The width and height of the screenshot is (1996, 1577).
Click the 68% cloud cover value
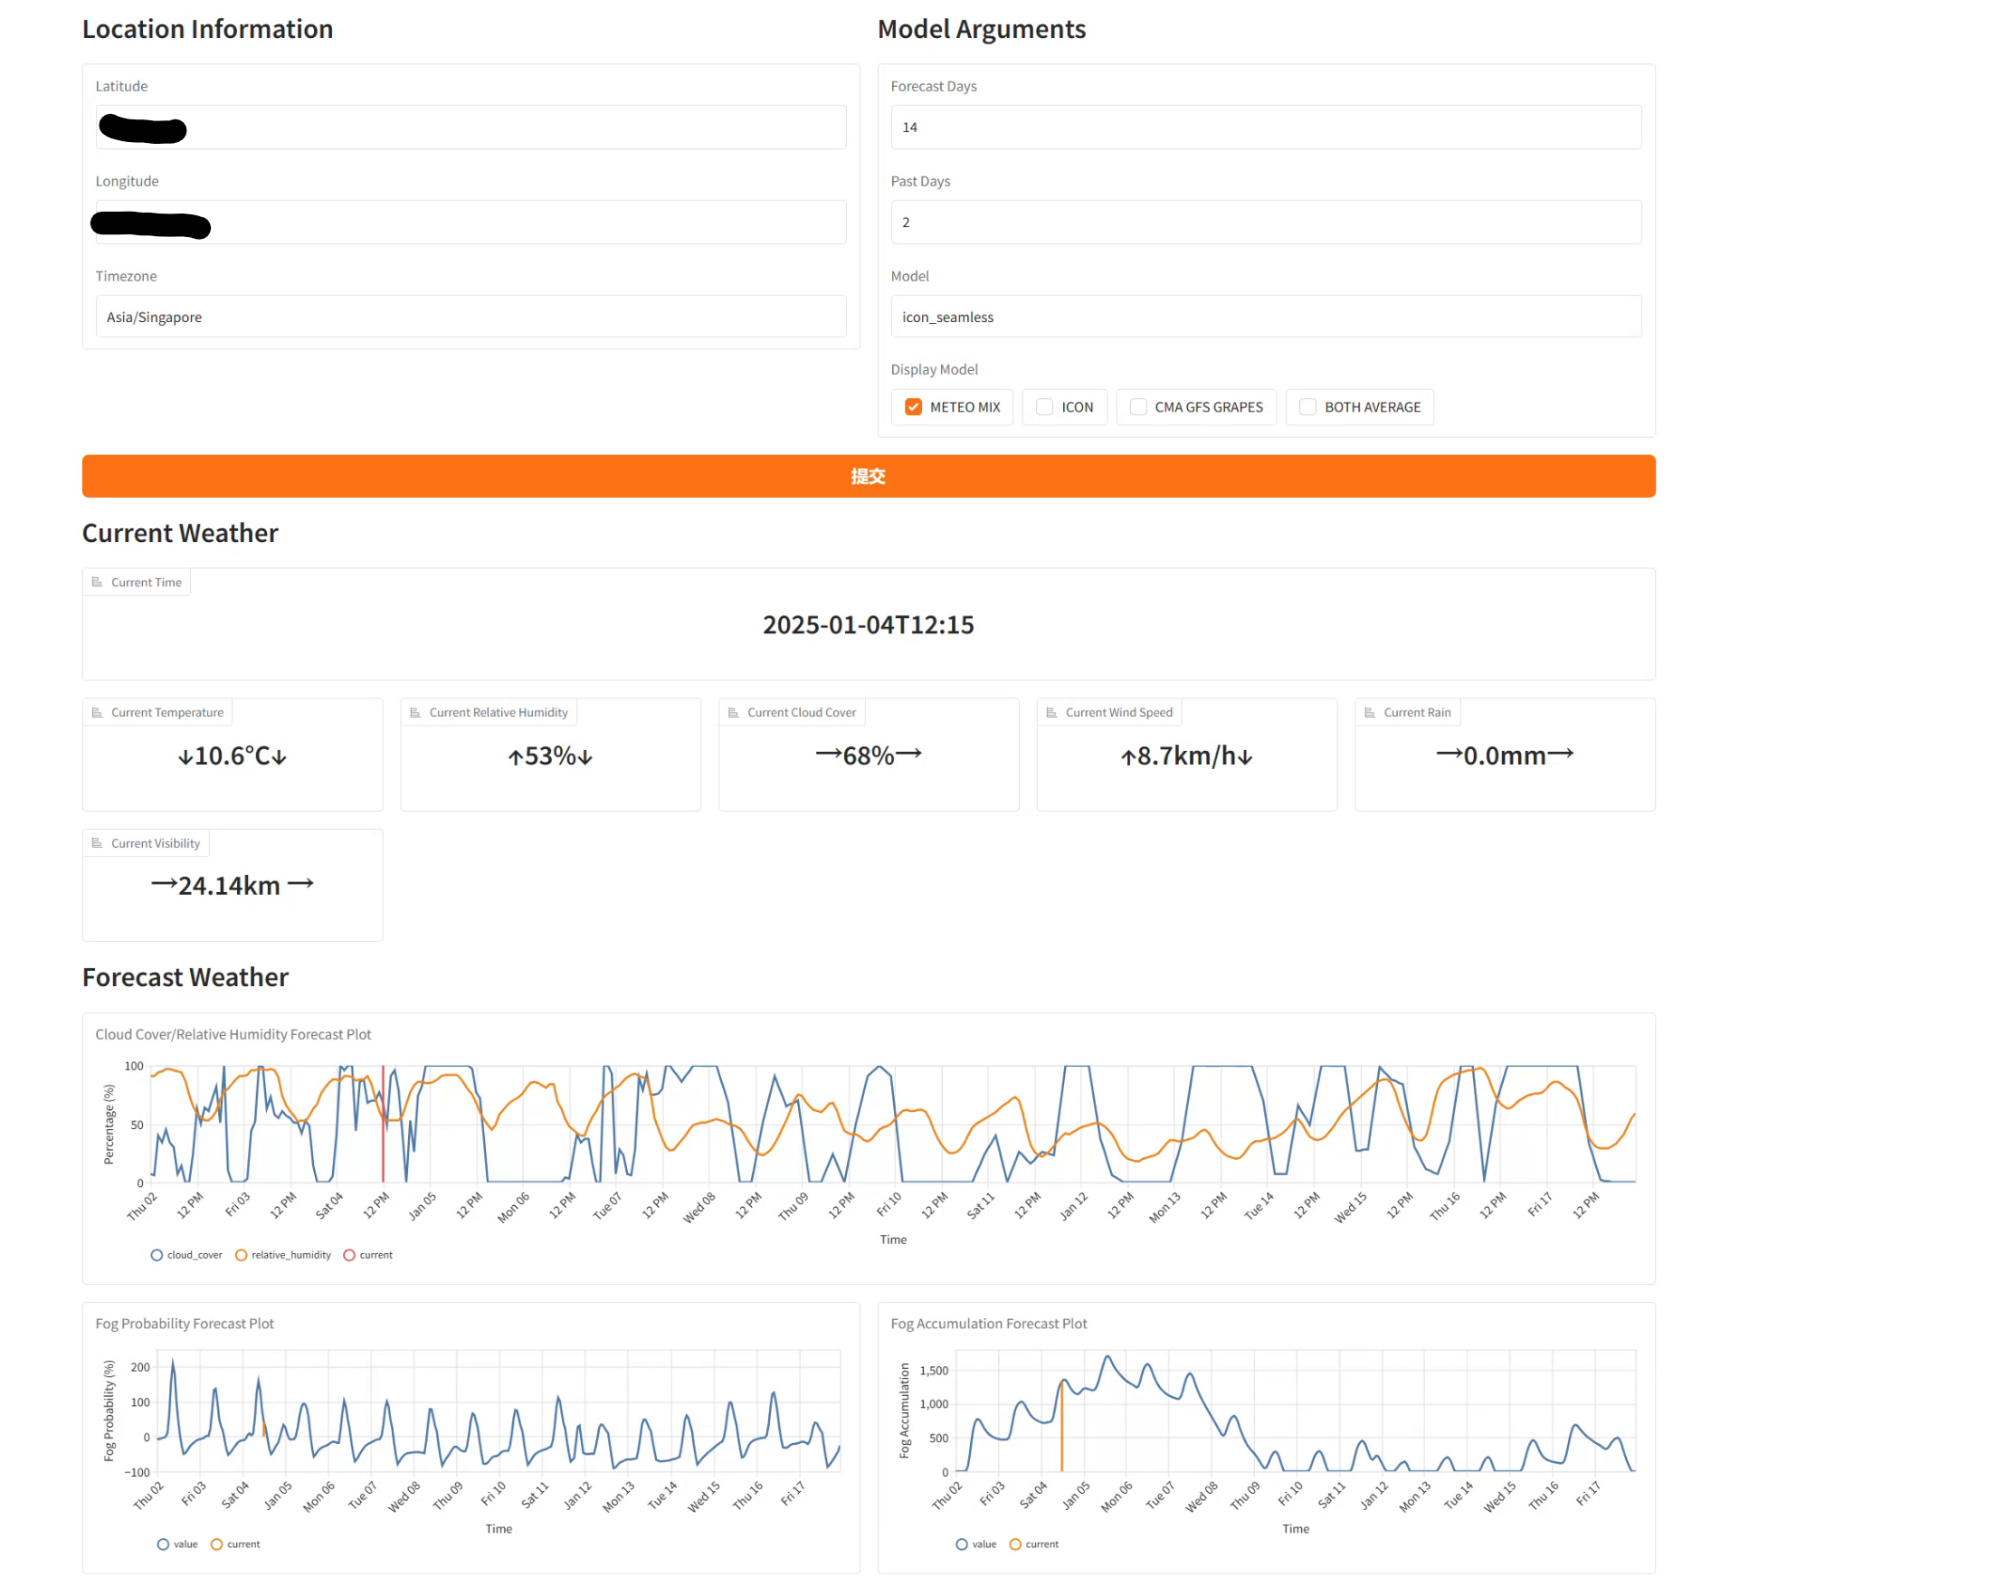869,756
